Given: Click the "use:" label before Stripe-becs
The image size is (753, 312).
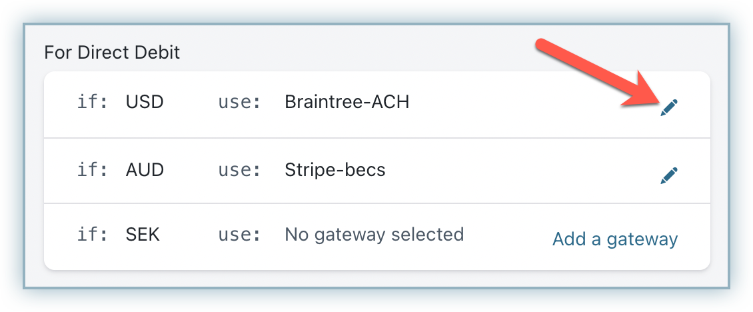Looking at the screenshot, I should 239,170.
